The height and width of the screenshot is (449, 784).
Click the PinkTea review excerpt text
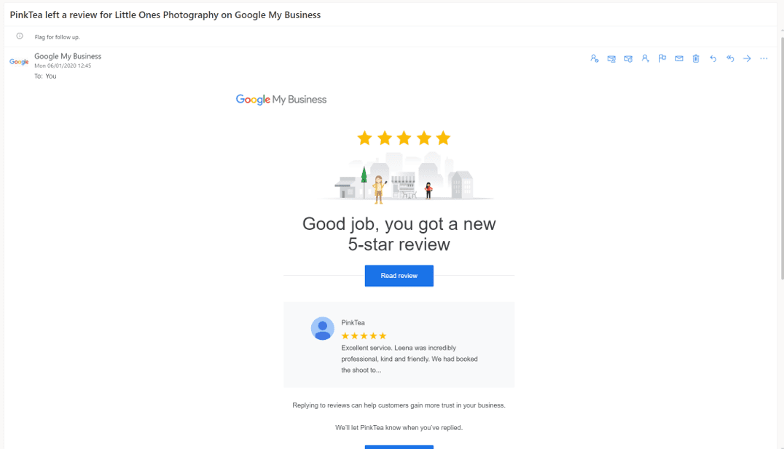(409, 359)
